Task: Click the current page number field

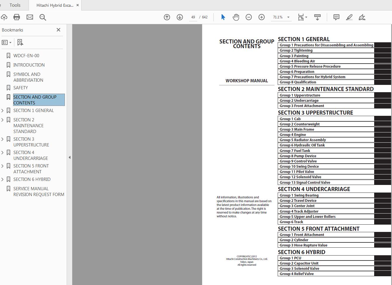Action: point(193,17)
